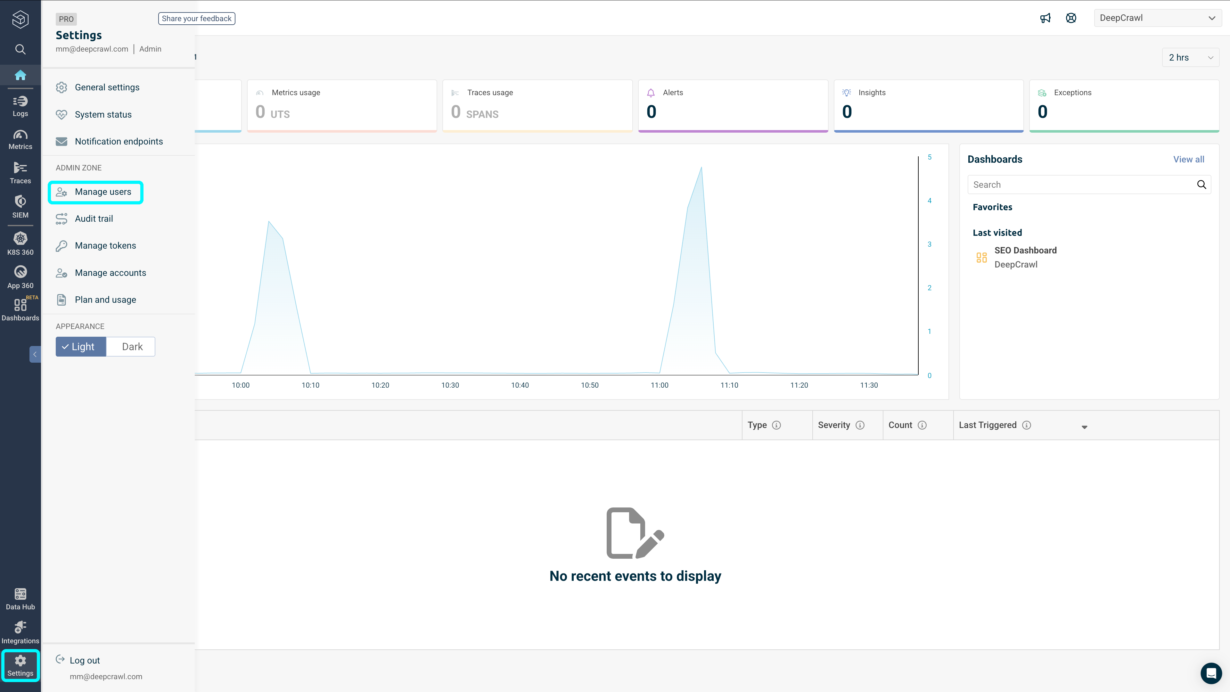Open the DeepCrawl account dropdown
The height and width of the screenshot is (692, 1230).
1157,18
